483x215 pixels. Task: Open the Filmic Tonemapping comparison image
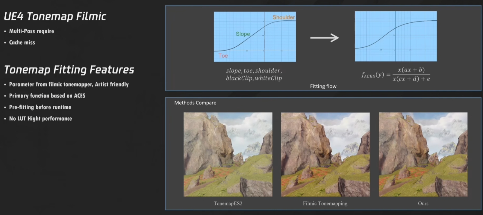point(325,154)
